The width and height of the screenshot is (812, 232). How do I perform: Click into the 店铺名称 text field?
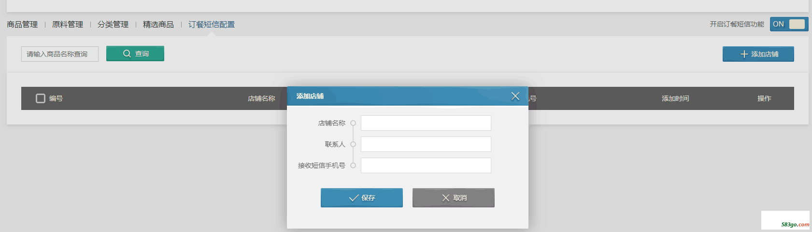426,123
